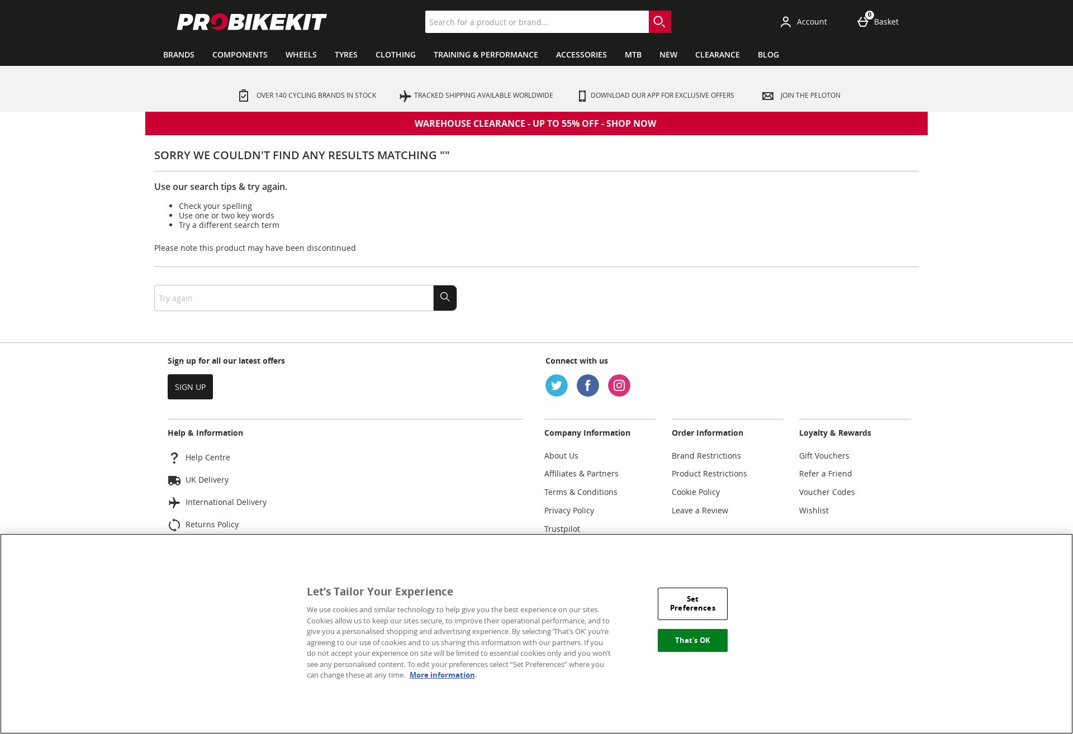
Task: Open the Account link text
Action: pyautogui.click(x=812, y=22)
